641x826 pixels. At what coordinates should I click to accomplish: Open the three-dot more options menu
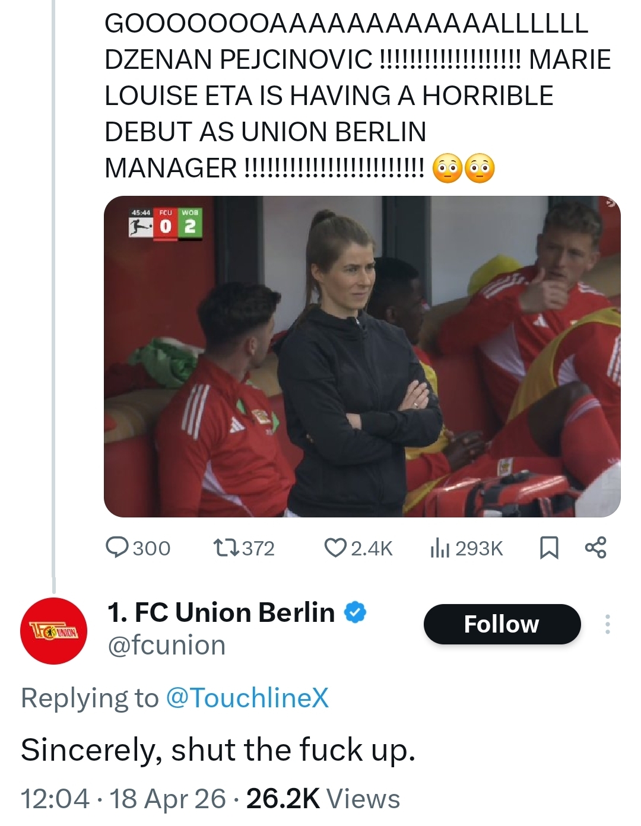coord(607,624)
